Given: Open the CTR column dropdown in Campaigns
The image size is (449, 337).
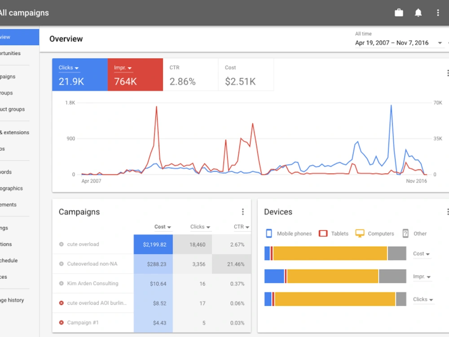Looking at the screenshot, I should click(x=242, y=226).
